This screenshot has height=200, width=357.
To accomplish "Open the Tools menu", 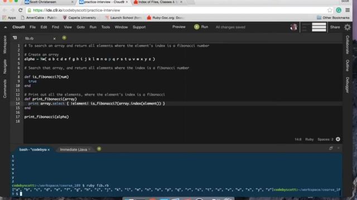I will pyautogui.click(x=105, y=27).
